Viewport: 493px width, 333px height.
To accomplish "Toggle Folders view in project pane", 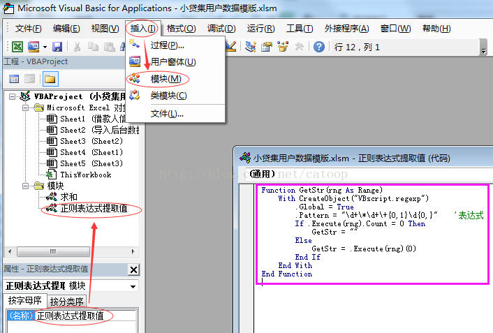I will [50, 79].
